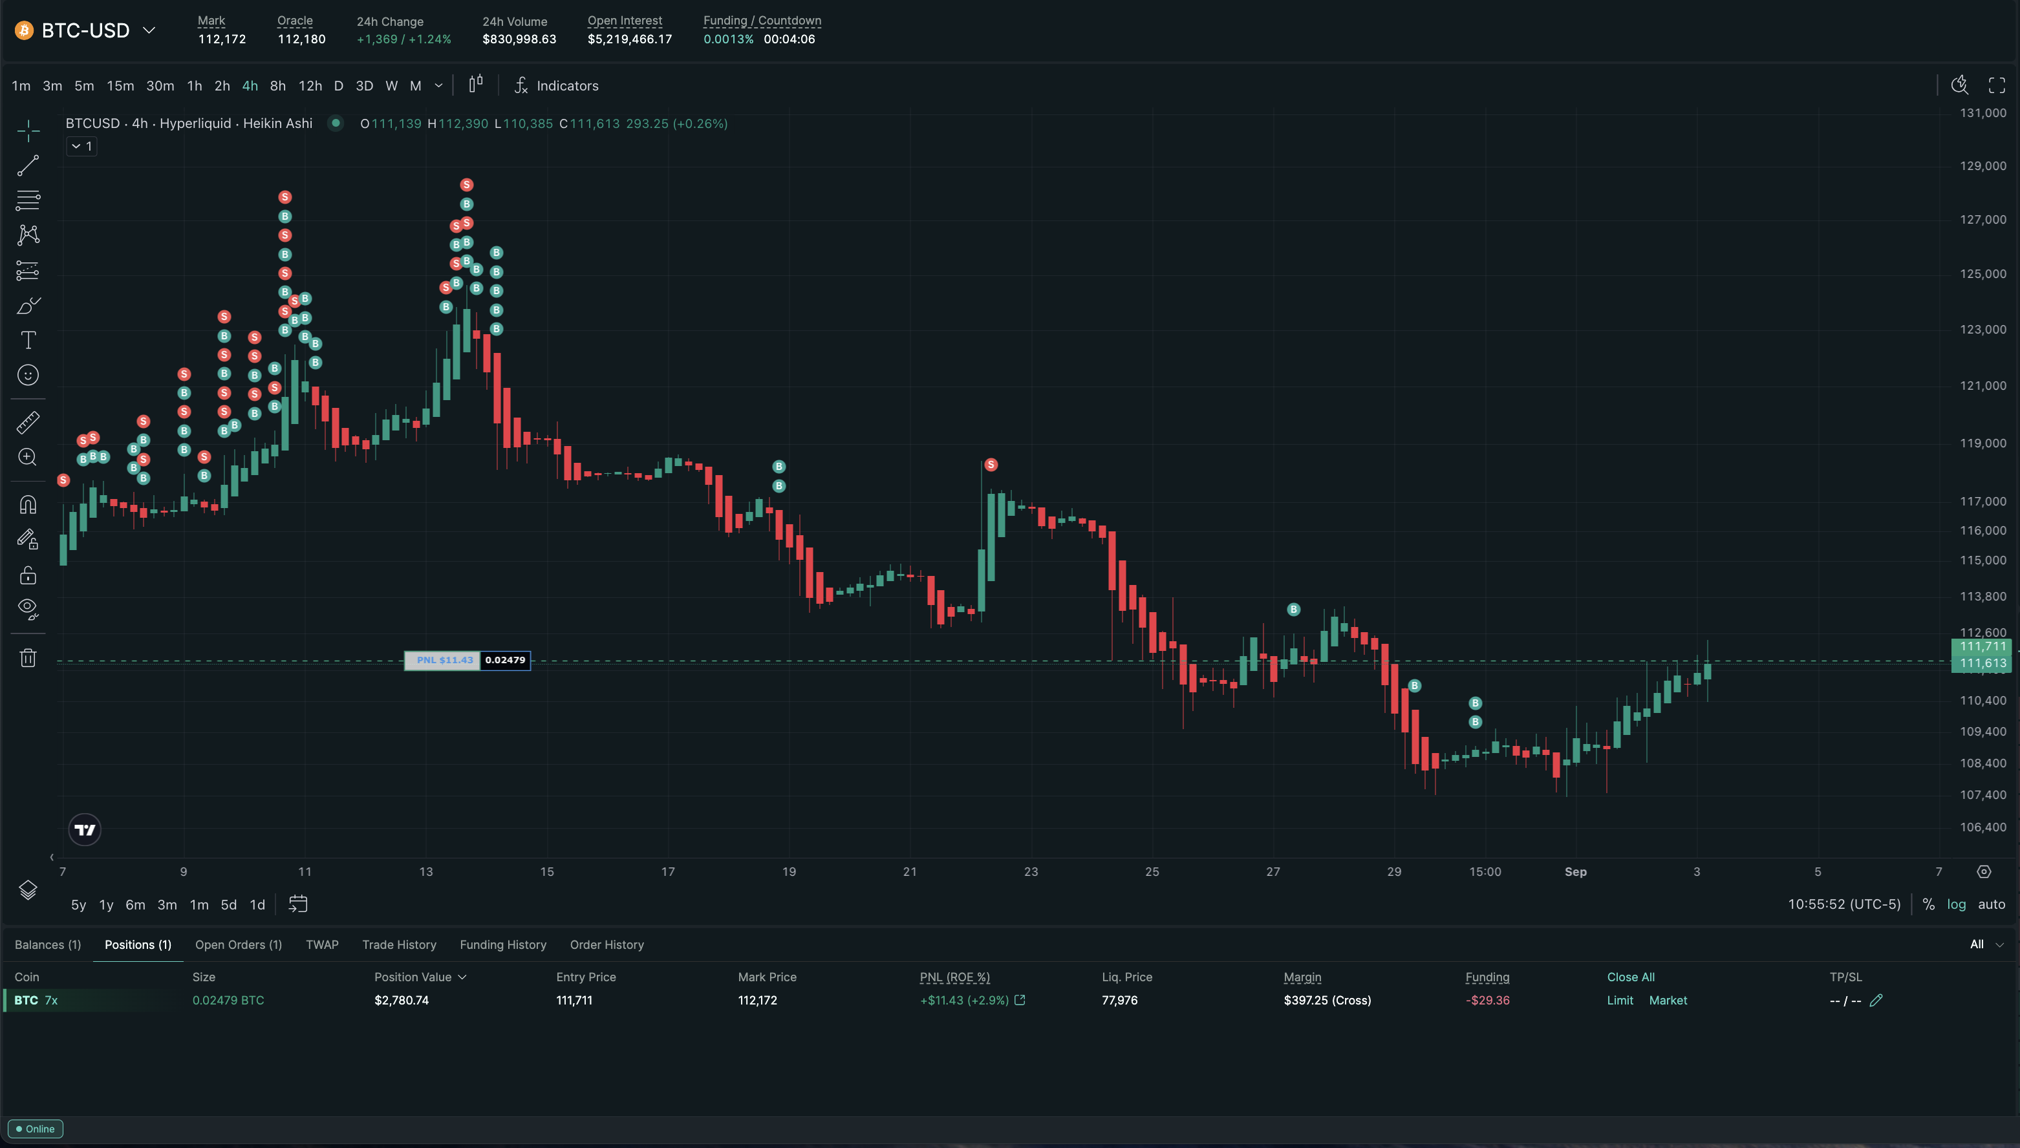Edit TP/SL with pencil icon

pos(1876,1000)
